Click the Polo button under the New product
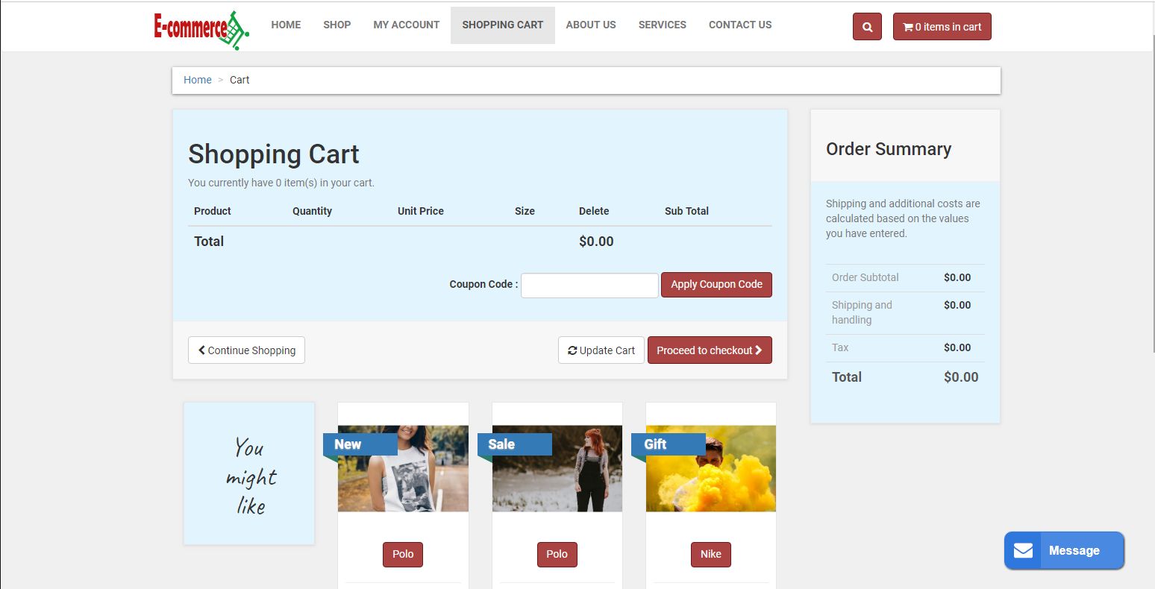This screenshot has height=589, width=1155. coord(403,555)
